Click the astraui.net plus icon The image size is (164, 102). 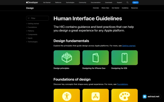[x=145, y=96]
